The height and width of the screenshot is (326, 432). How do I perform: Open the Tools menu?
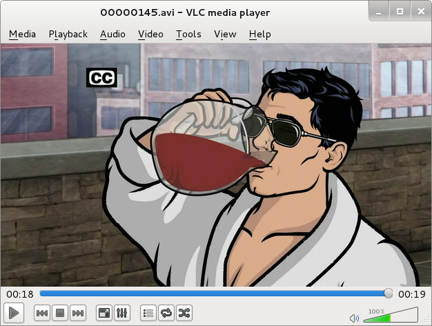[188, 35]
